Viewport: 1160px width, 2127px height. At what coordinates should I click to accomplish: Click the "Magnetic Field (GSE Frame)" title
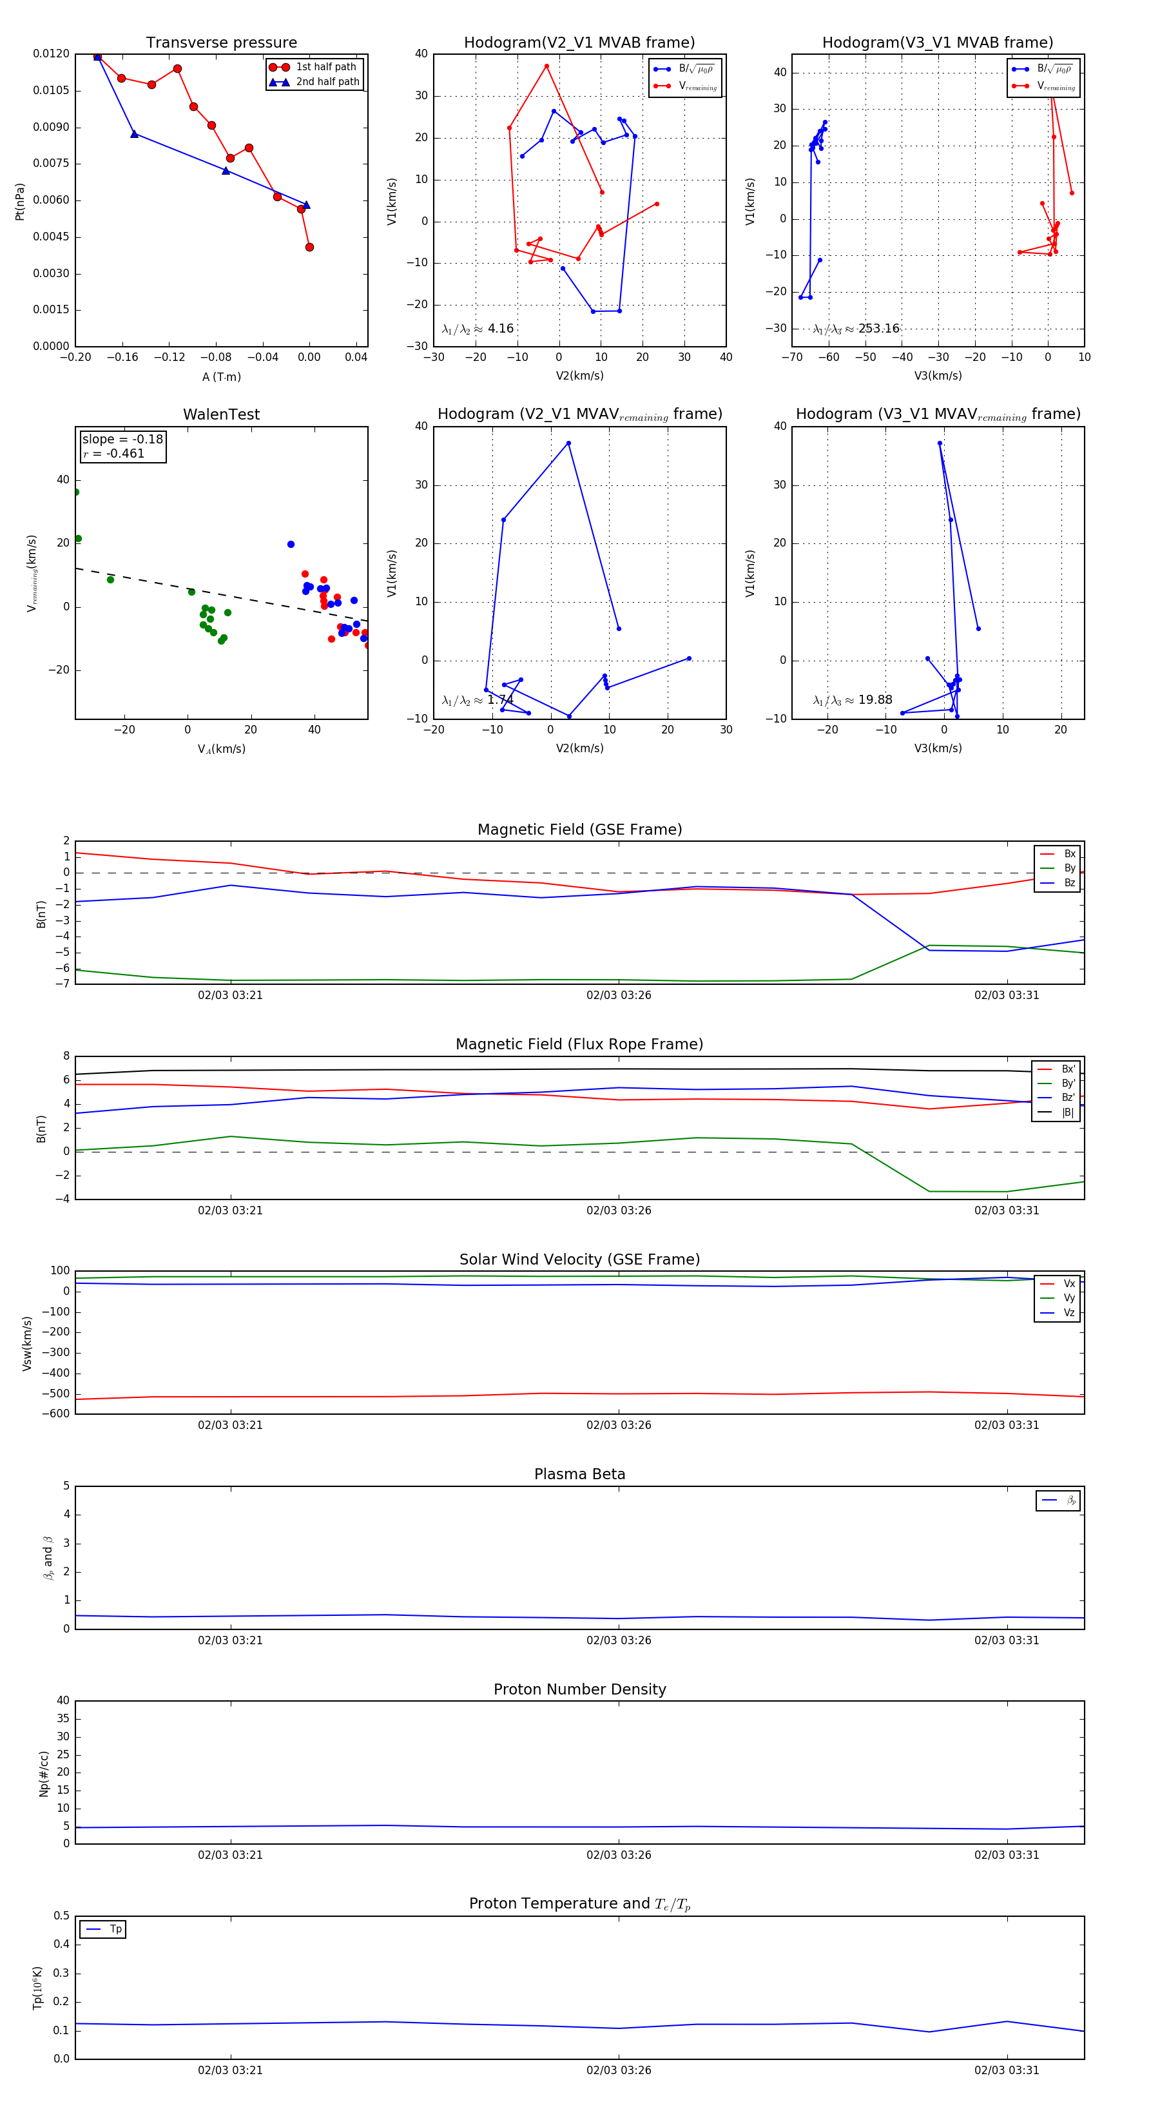(579, 830)
